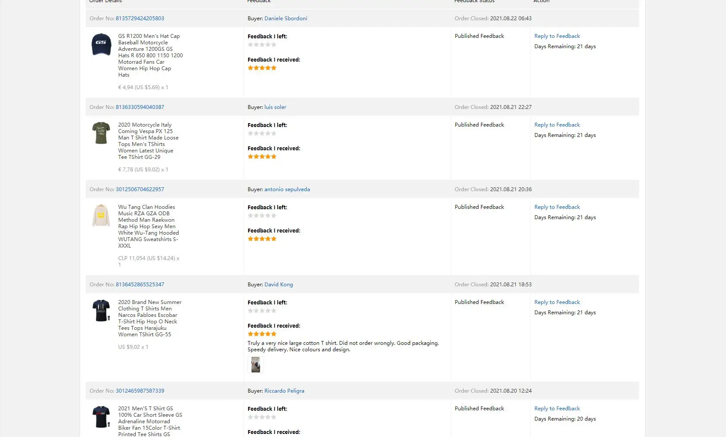View buyer profile of Daniele Sbordoni
This screenshot has height=437, width=726.
286,19
